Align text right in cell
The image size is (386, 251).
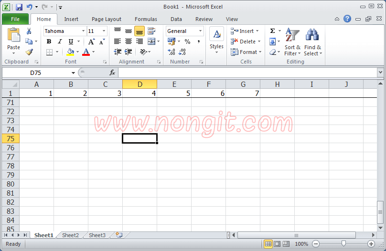click(x=139, y=42)
